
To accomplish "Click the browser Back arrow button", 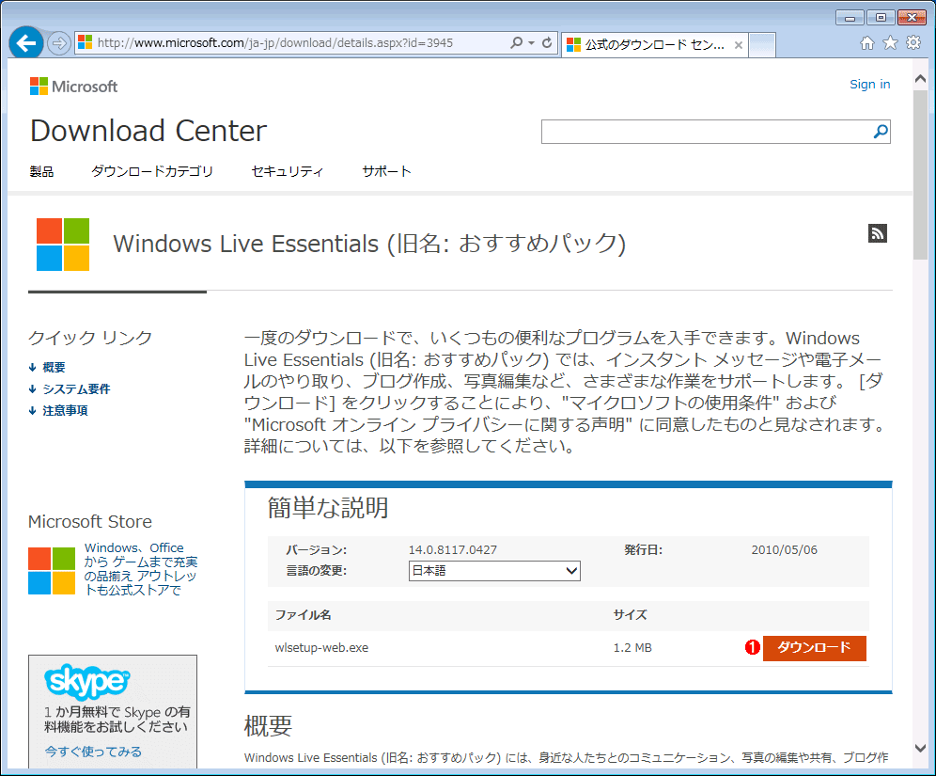I will 26,43.
